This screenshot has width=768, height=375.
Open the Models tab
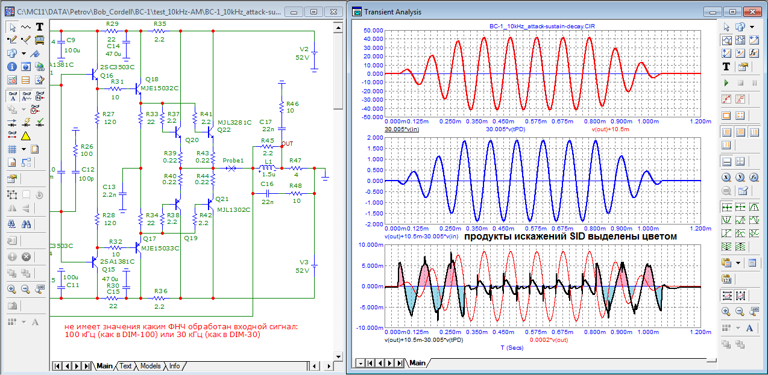coord(150,366)
